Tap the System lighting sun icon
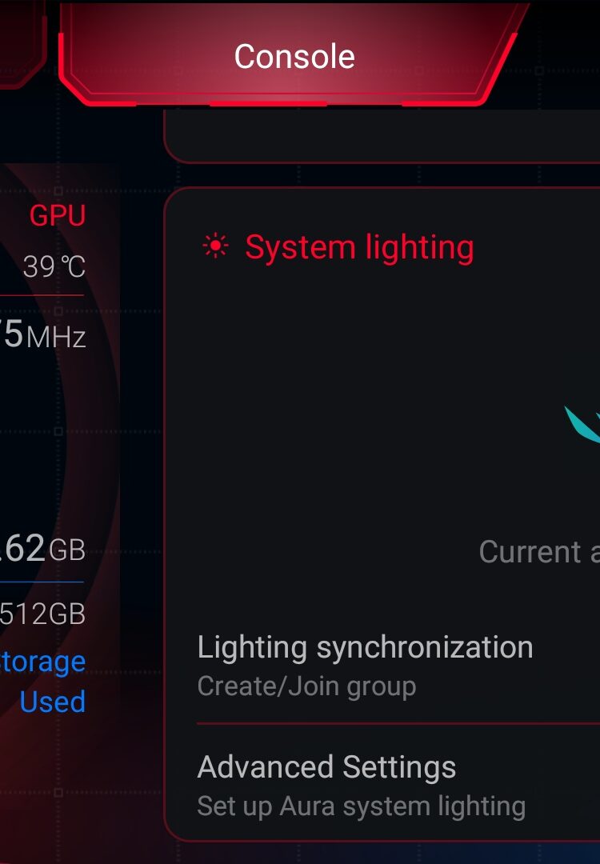This screenshot has height=864, width=600. coord(215,246)
